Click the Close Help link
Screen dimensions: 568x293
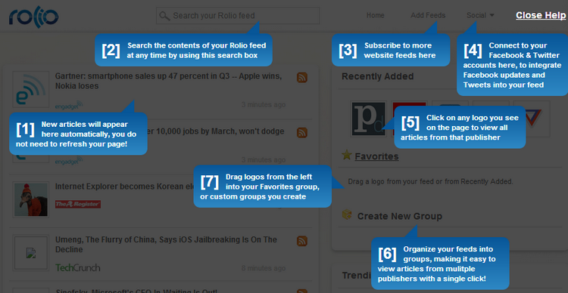point(541,16)
